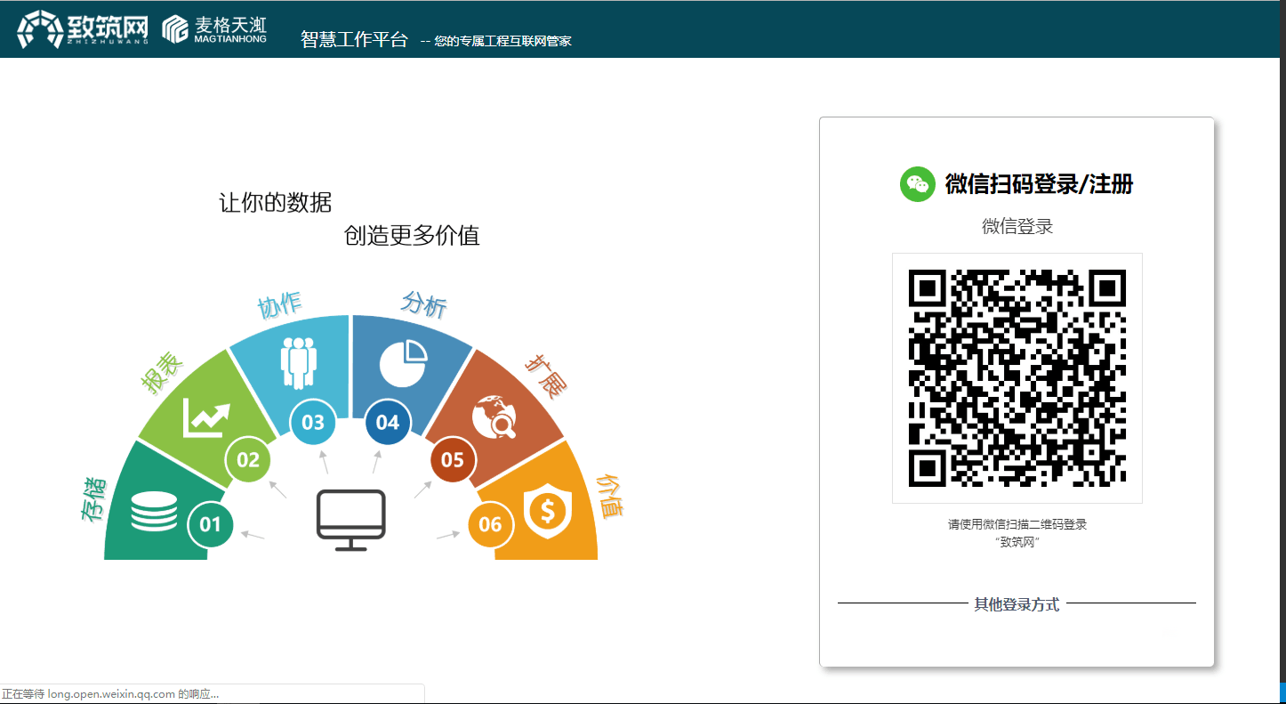Click the dollar shield value icon
The height and width of the screenshot is (704, 1286).
(x=547, y=512)
